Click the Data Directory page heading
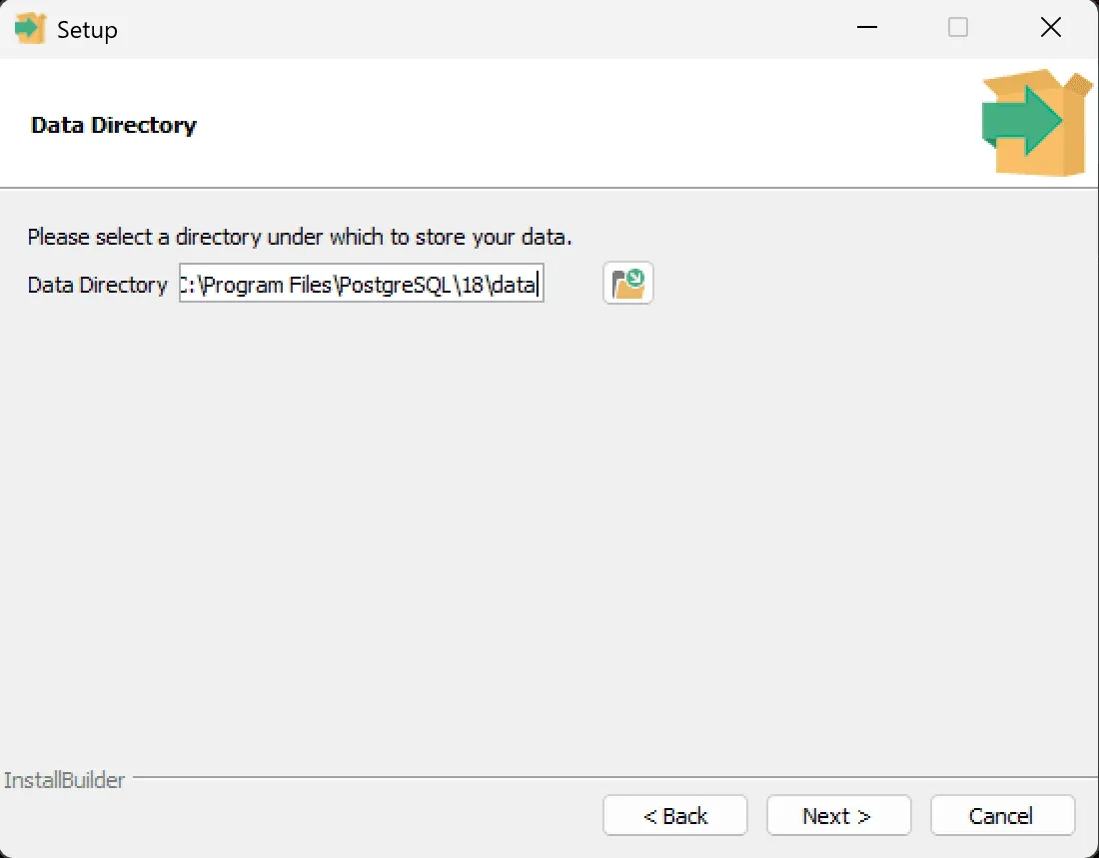This screenshot has width=1099, height=858. 113,125
